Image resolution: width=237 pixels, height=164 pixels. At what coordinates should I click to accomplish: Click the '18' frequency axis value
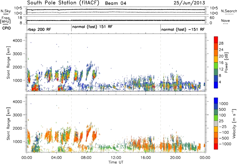(x=20, y=18)
